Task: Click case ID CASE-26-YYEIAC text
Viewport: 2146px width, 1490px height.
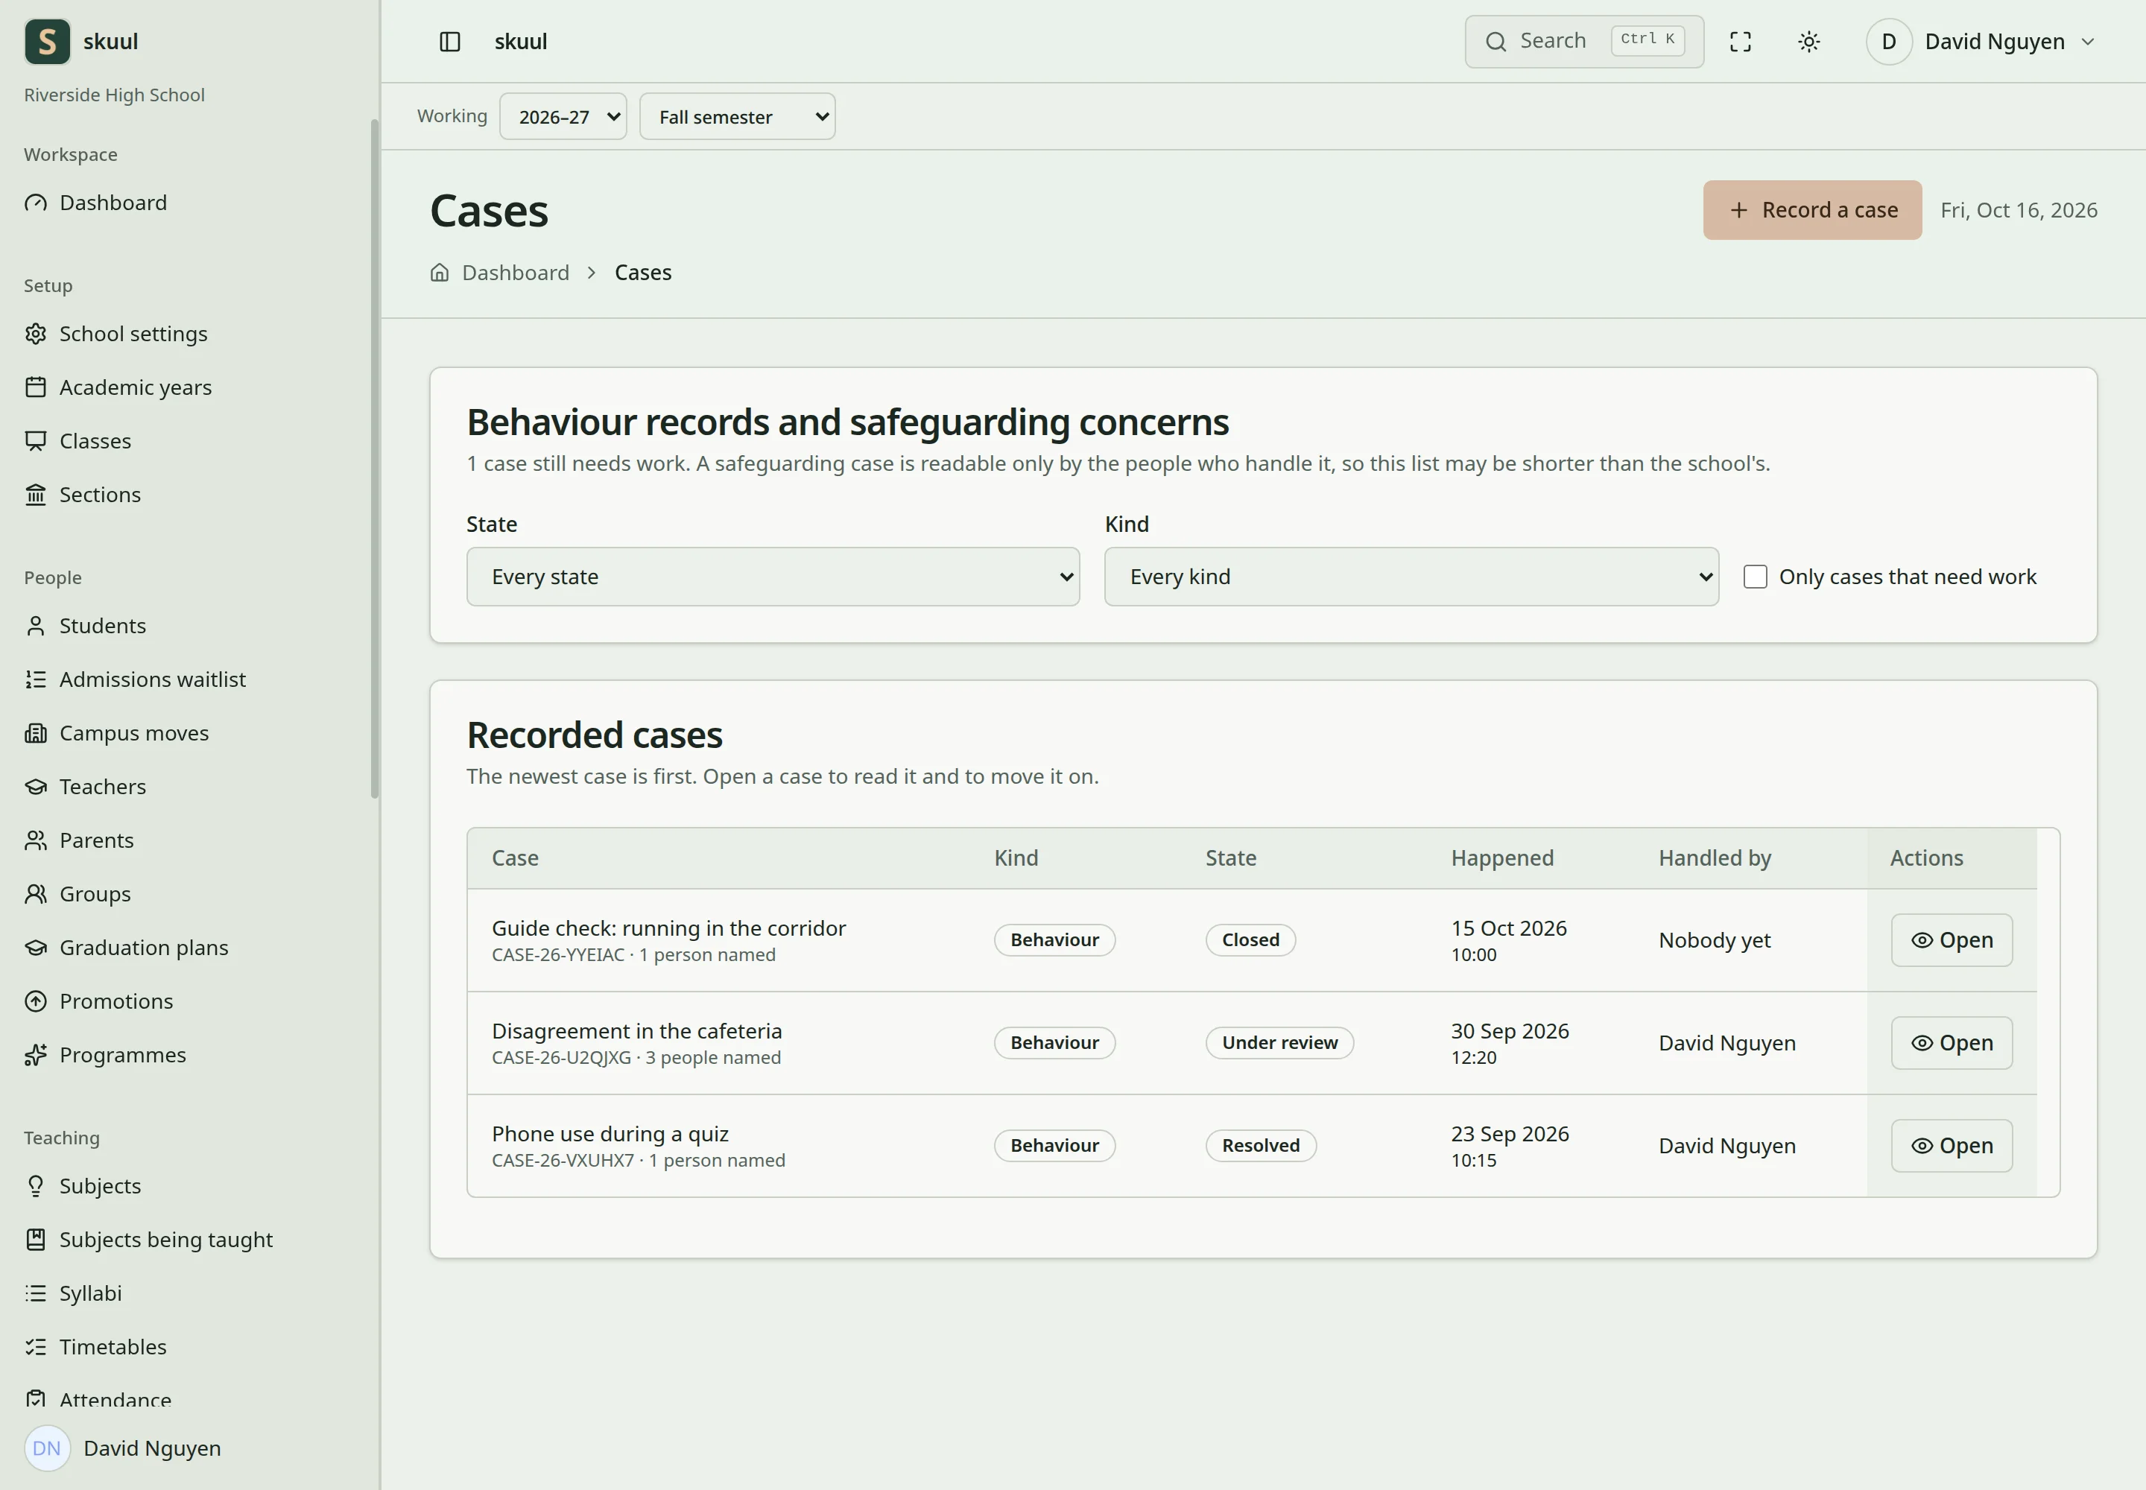Action: pyautogui.click(x=558, y=955)
